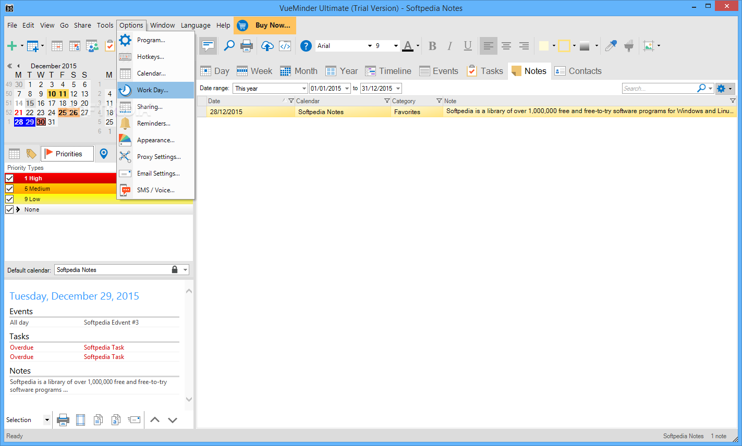Viewport: 742px width, 446px height.
Task: Uncheck the 5 Medium priority checkbox
Action: pos(9,189)
